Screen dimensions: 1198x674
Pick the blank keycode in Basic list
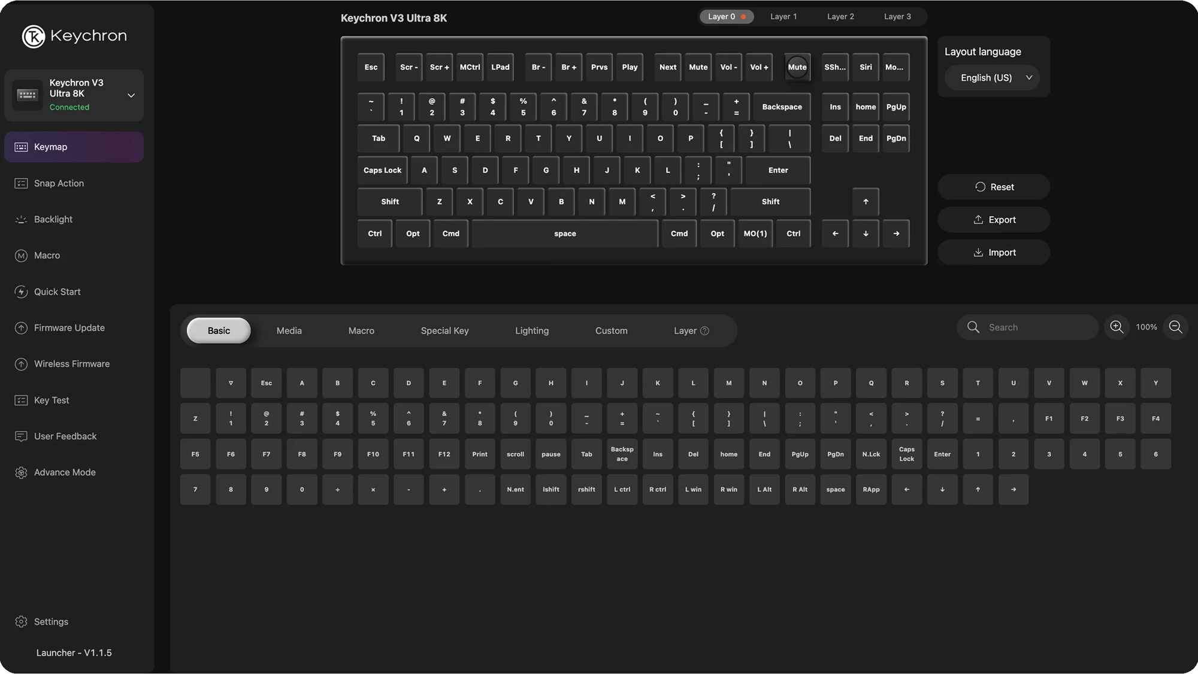pyautogui.click(x=195, y=383)
